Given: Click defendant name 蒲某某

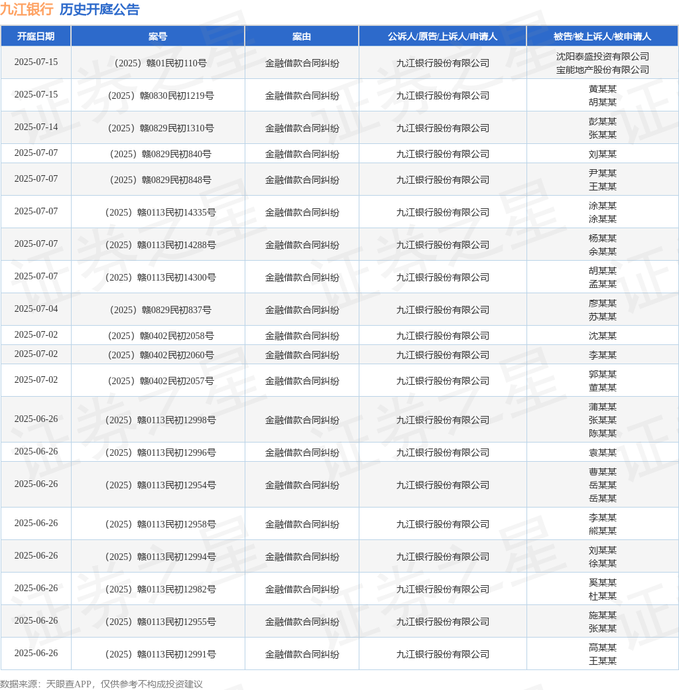Looking at the screenshot, I should [x=603, y=407].
